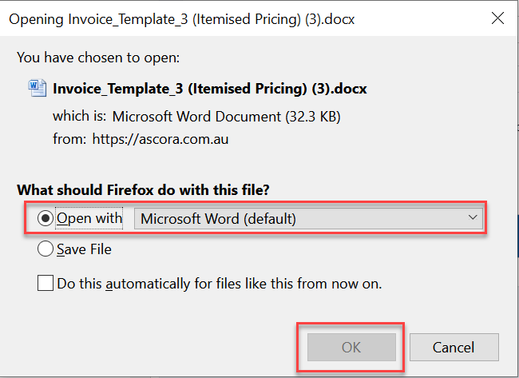Select the Open with radio button

[x=46, y=219]
